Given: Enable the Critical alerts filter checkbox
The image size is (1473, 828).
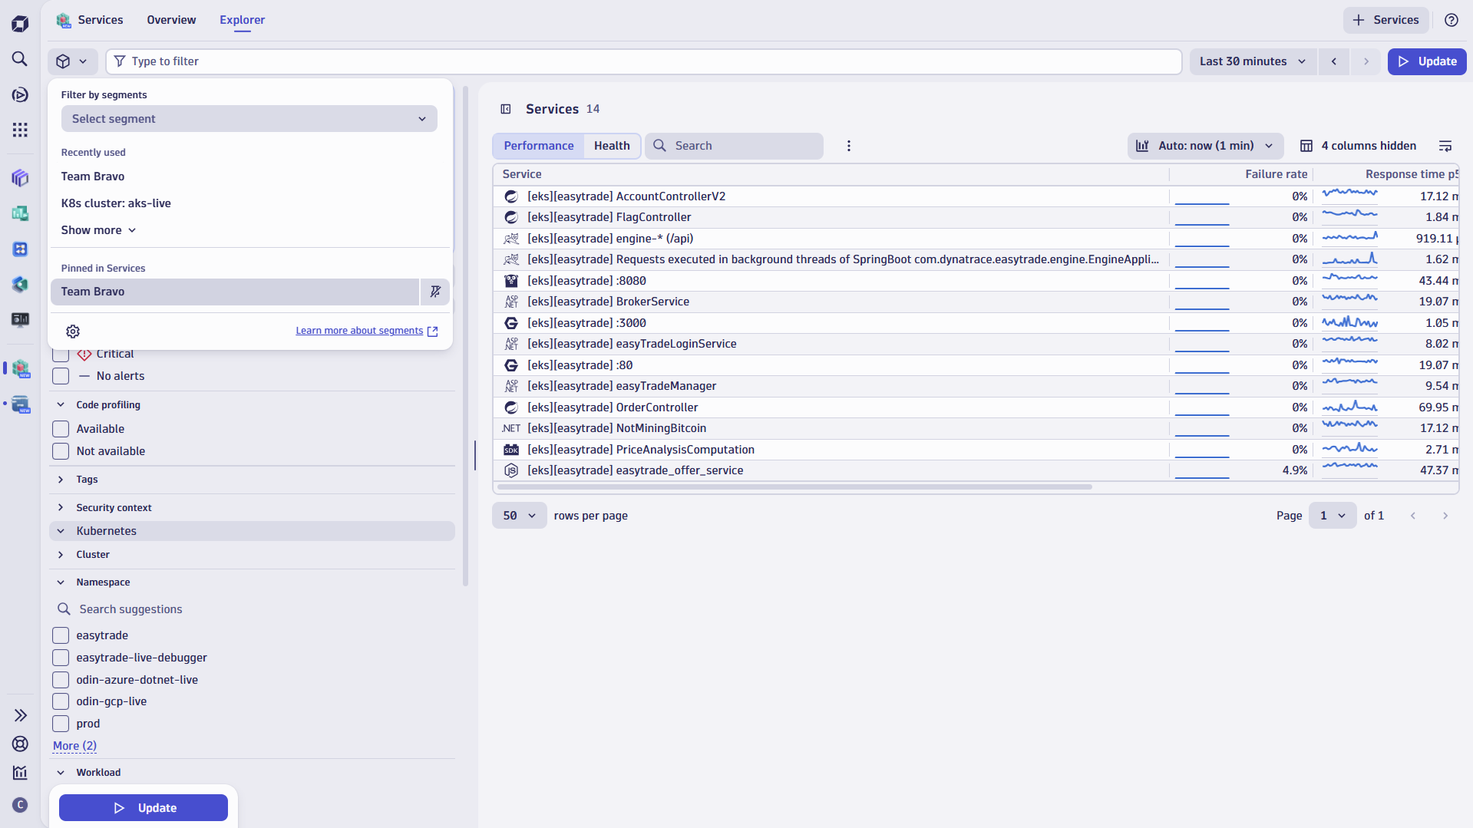Looking at the screenshot, I should [x=59, y=354].
